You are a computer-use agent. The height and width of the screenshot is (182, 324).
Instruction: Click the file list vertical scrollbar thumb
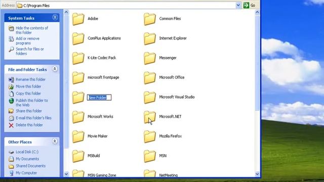257,63
